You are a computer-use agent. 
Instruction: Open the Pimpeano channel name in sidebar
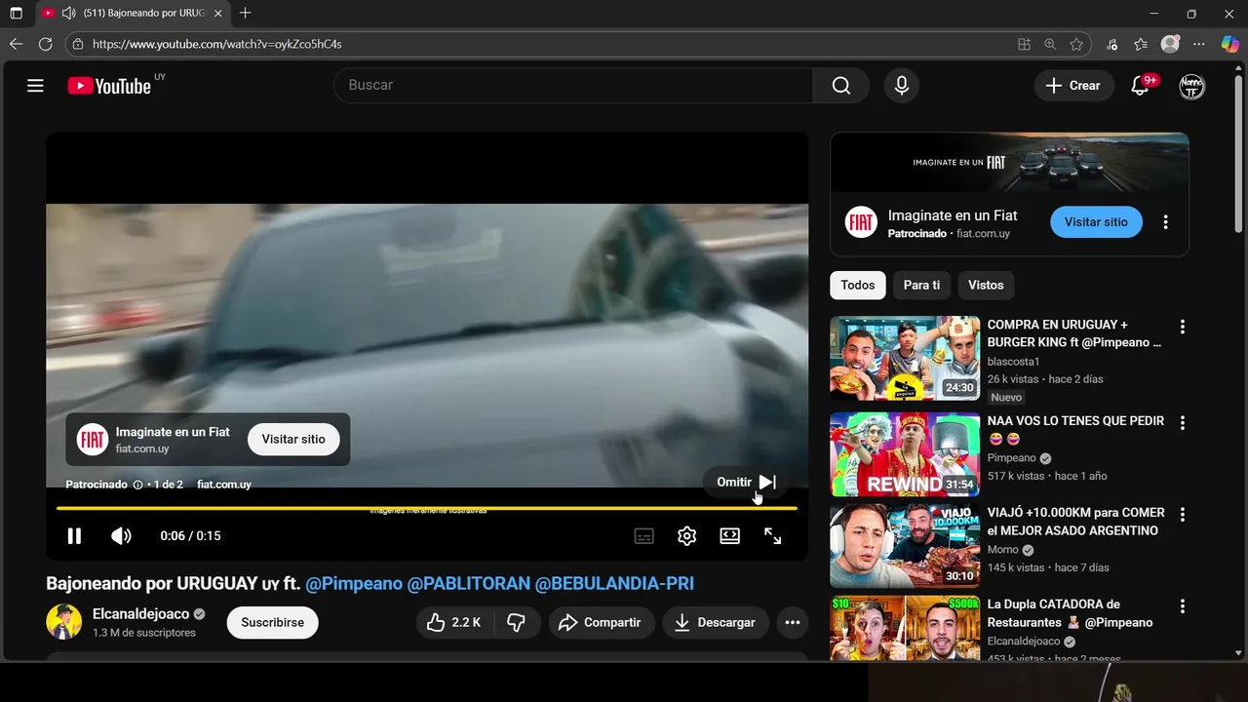pos(1011,458)
